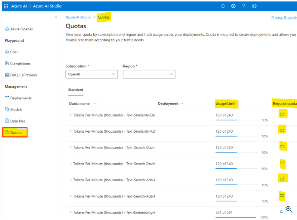Click the Azure AI Studio breadcrumb link
Image resolution: width=297 pixels, height=220 pixels.
[x=78, y=17]
